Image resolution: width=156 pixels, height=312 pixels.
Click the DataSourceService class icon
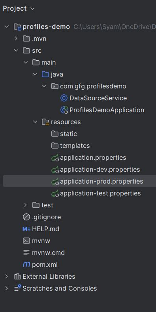click(x=64, y=98)
